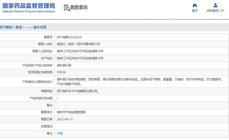Click the 数据查询 magnifier document icon
Screen dimensions: 229x140
67,8
